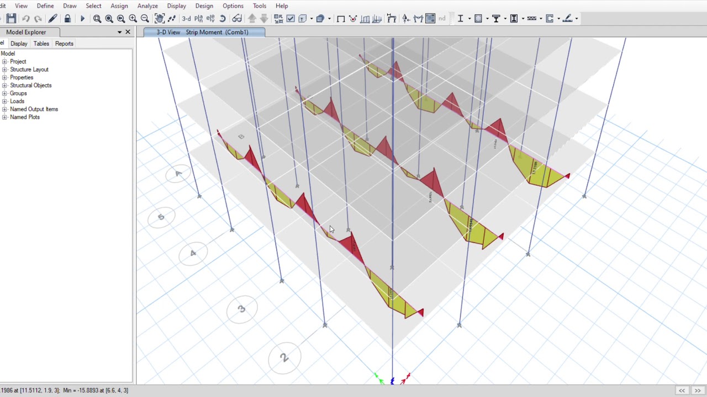Image resolution: width=707 pixels, height=397 pixels.
Task: Expand the Structure Layout tree node
Action: click(x=4, y=69)
